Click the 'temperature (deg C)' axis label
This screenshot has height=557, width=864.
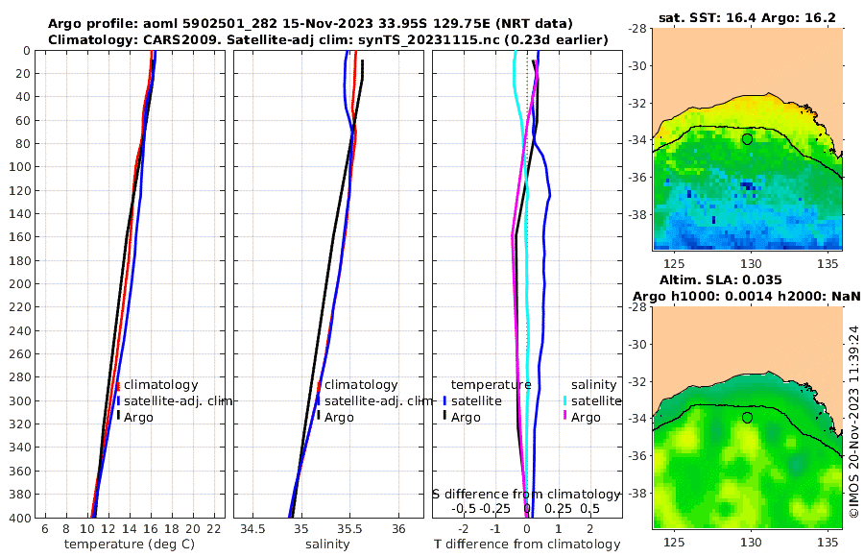pos(130,545)
